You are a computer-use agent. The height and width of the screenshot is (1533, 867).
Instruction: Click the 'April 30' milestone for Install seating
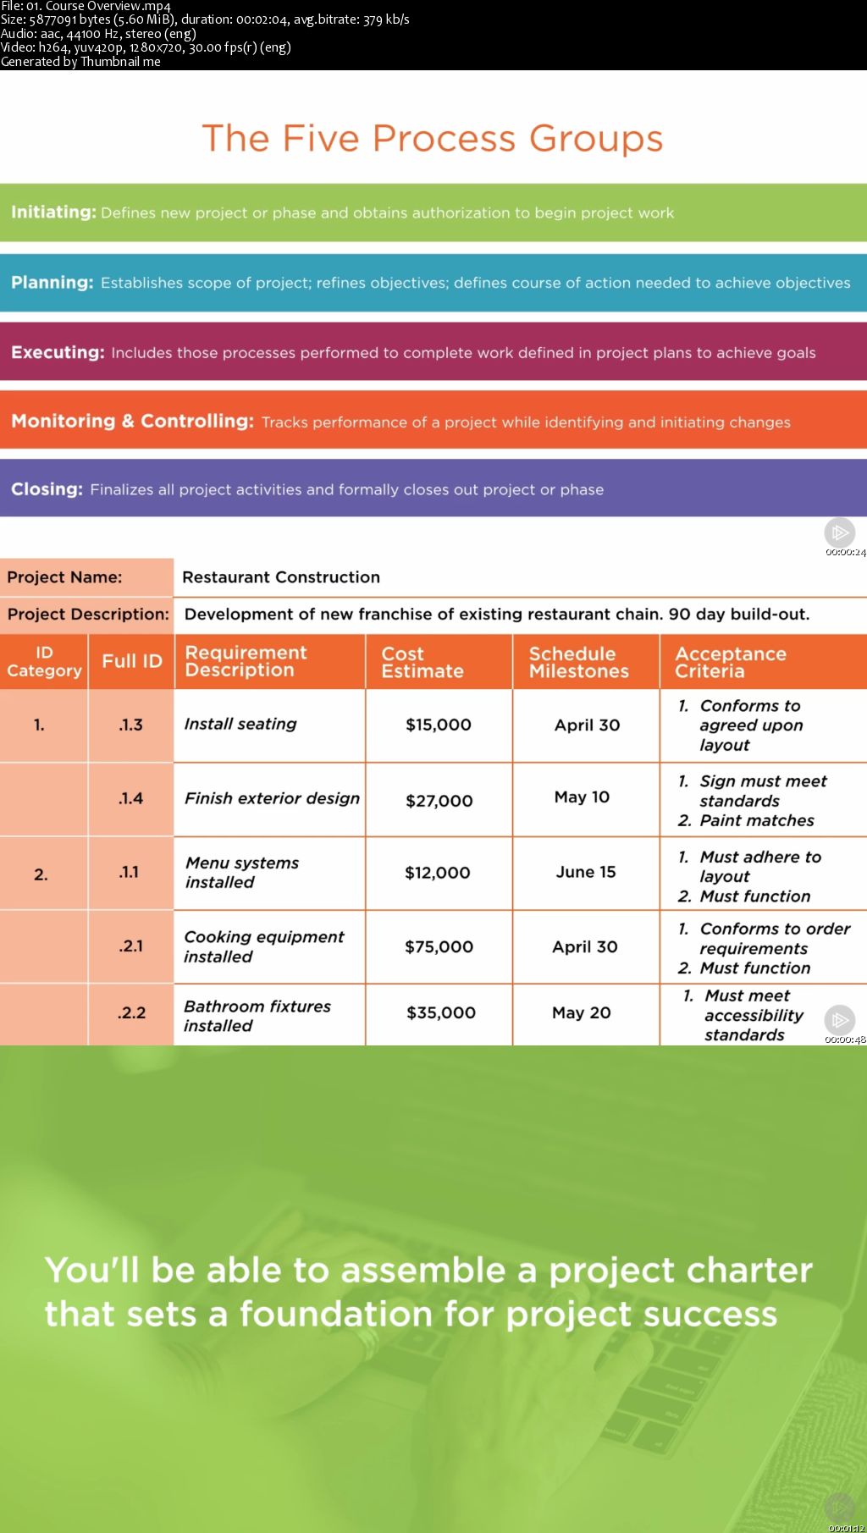(586, 725)
